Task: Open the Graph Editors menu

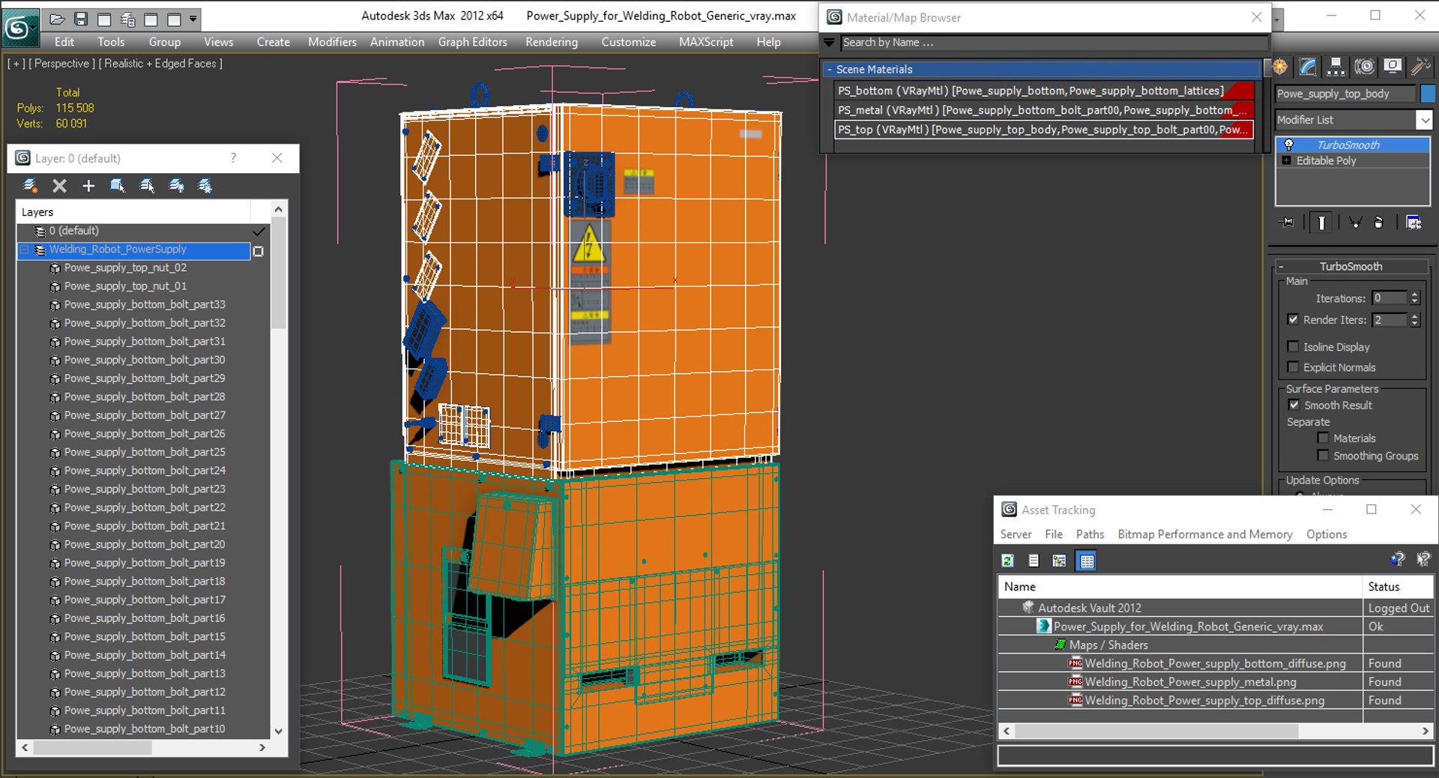Action: (472, 42)
